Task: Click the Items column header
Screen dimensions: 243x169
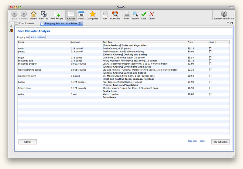Action: (x=44, y=42)
